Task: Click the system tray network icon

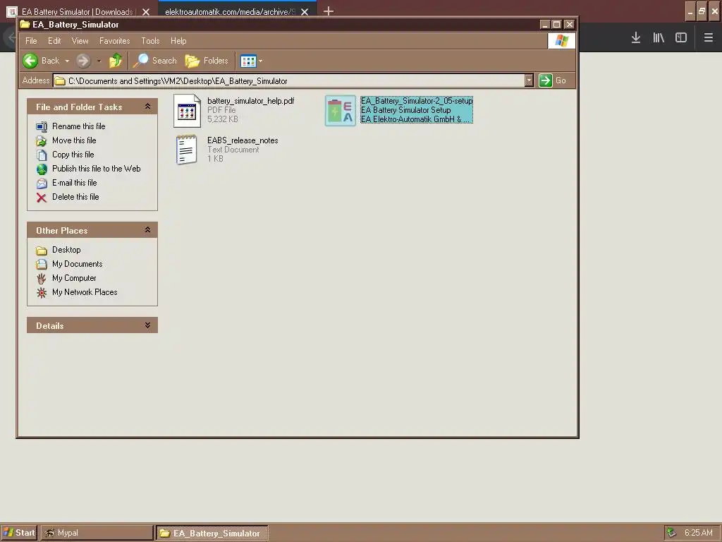Action: 671,533
